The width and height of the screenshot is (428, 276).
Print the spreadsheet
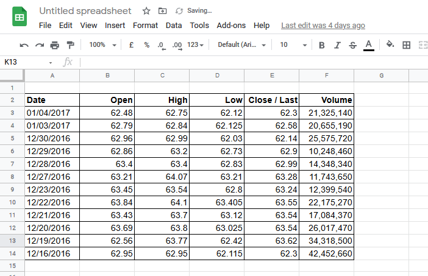[55, 45]
